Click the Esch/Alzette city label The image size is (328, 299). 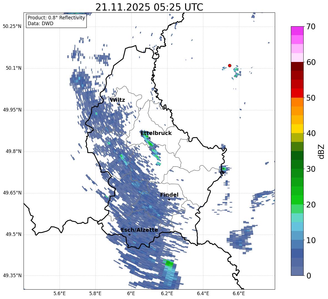tap(139, 230)
